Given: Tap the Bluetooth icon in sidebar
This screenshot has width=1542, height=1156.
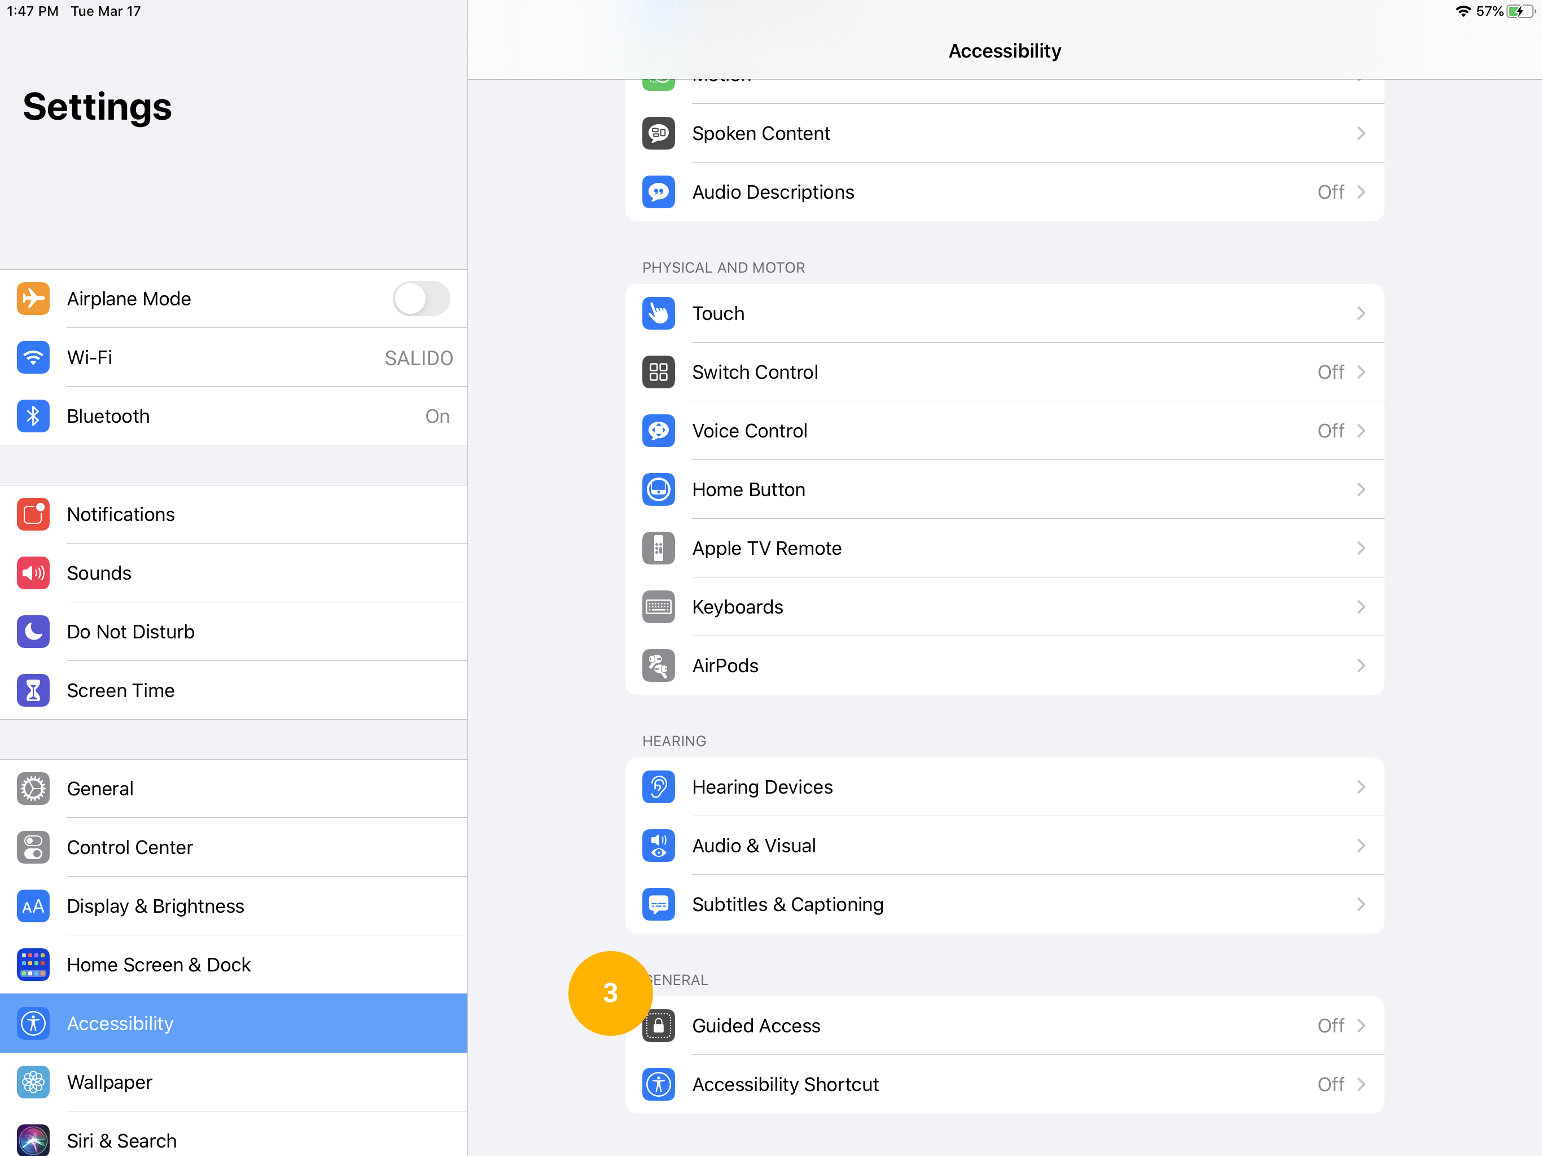Looking at the screenshot, I should (x=33, y=416).
